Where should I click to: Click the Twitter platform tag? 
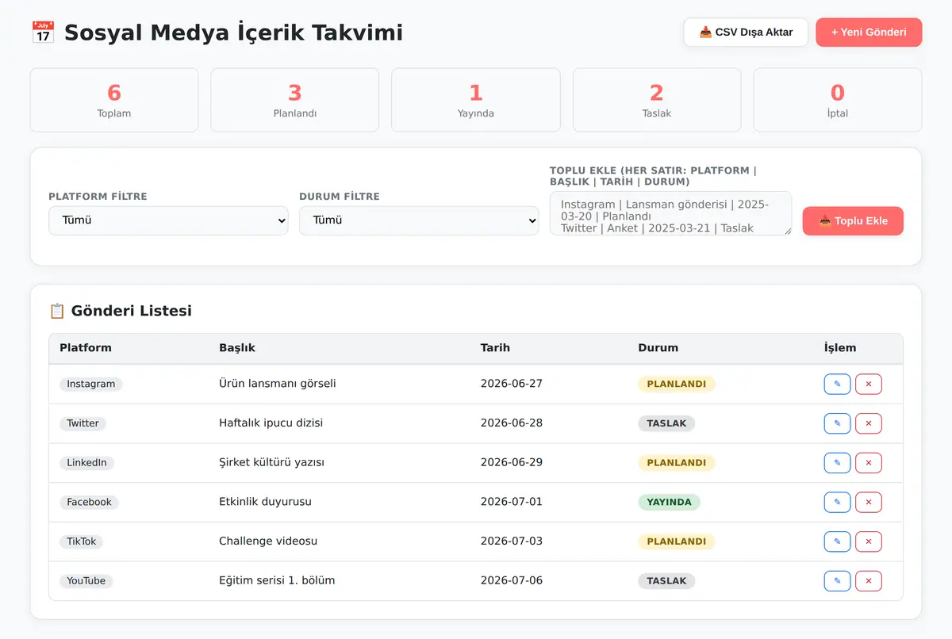pyautogui.click(x=83, y=423)
